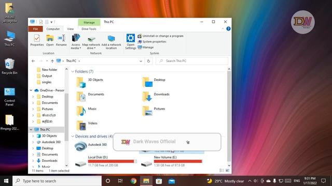Choose Uninstall or change a program
Screen dimensions: 332x186
click(160, 36)
